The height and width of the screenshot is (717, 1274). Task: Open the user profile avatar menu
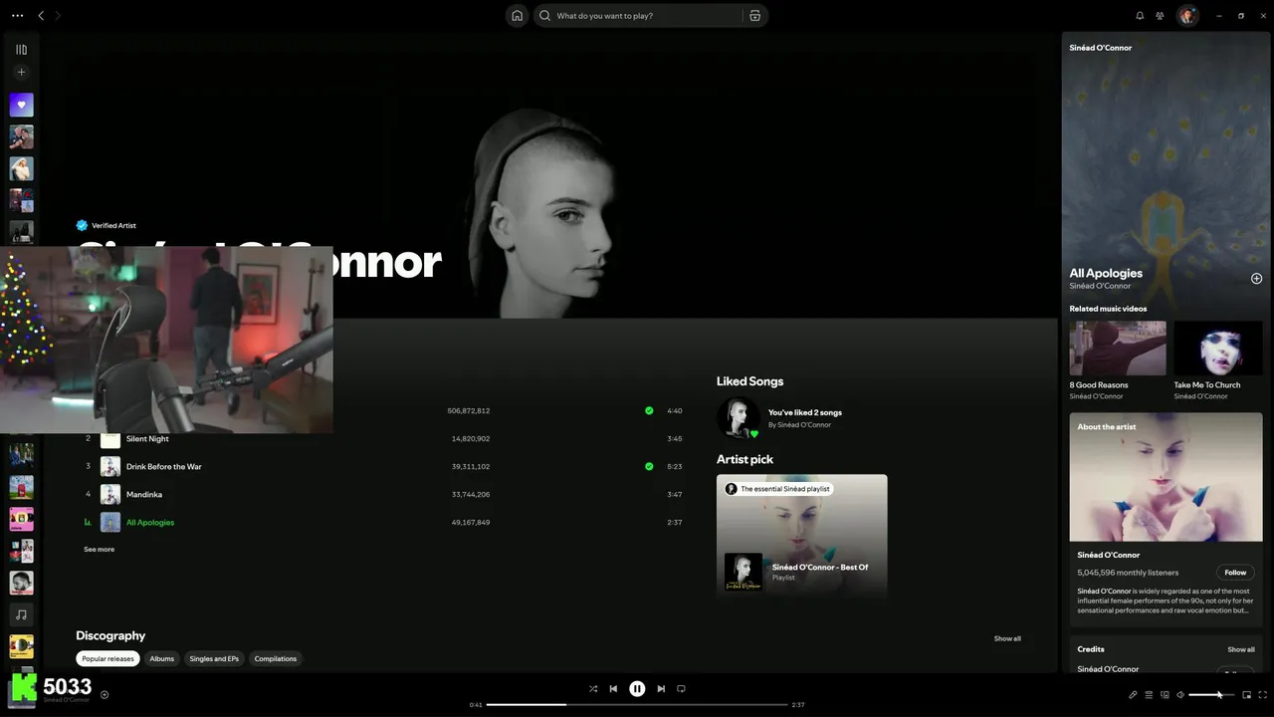[1186, 16]
